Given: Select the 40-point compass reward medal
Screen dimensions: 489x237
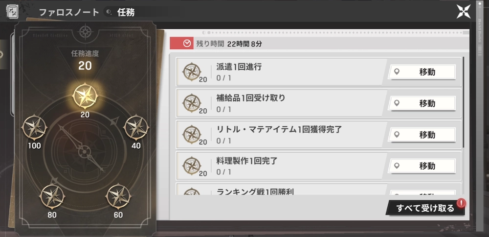Looking at the screenshot, I should 134,126.
